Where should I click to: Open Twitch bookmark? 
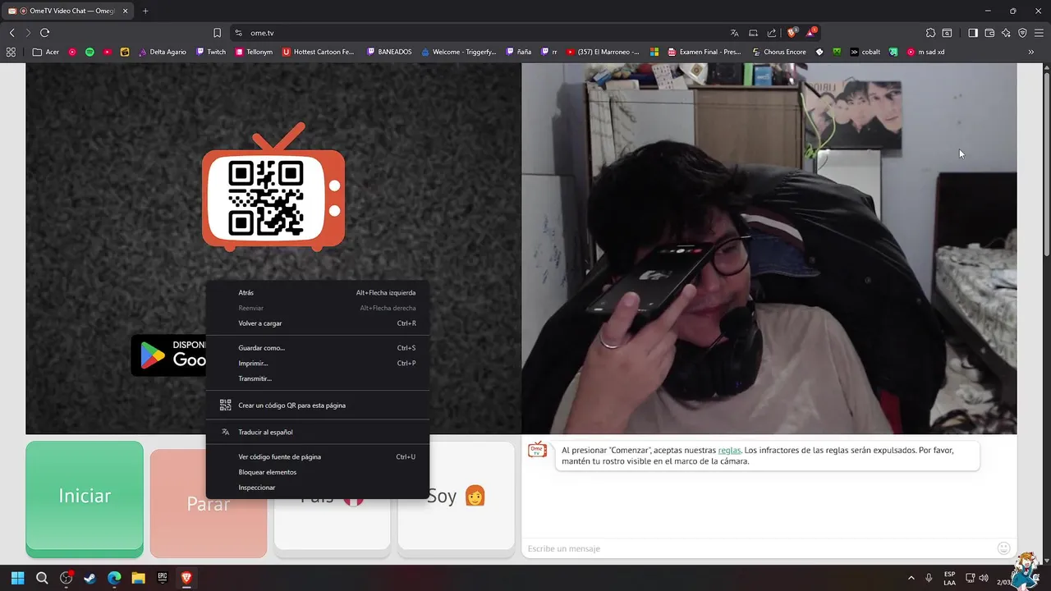point(211,52)
